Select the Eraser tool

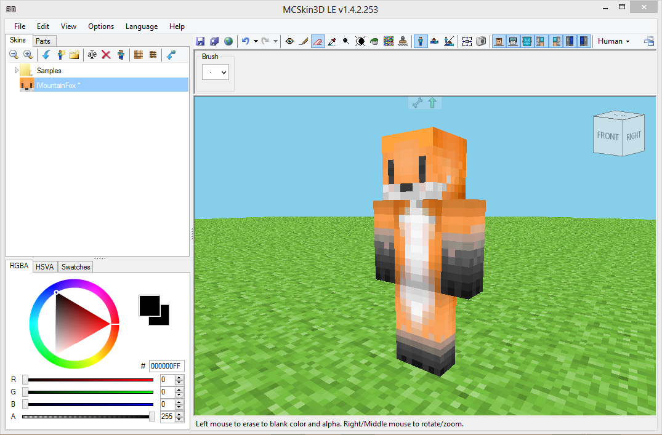tap(318, 41)
